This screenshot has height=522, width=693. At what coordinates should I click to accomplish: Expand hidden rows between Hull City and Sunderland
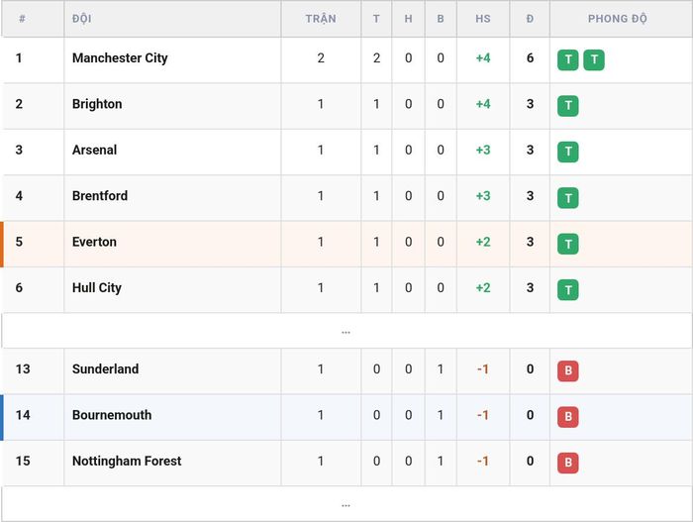(346, 331)
